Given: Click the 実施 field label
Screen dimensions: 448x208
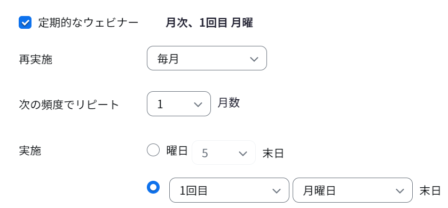Looking at the screenshot, I should 30,150.
